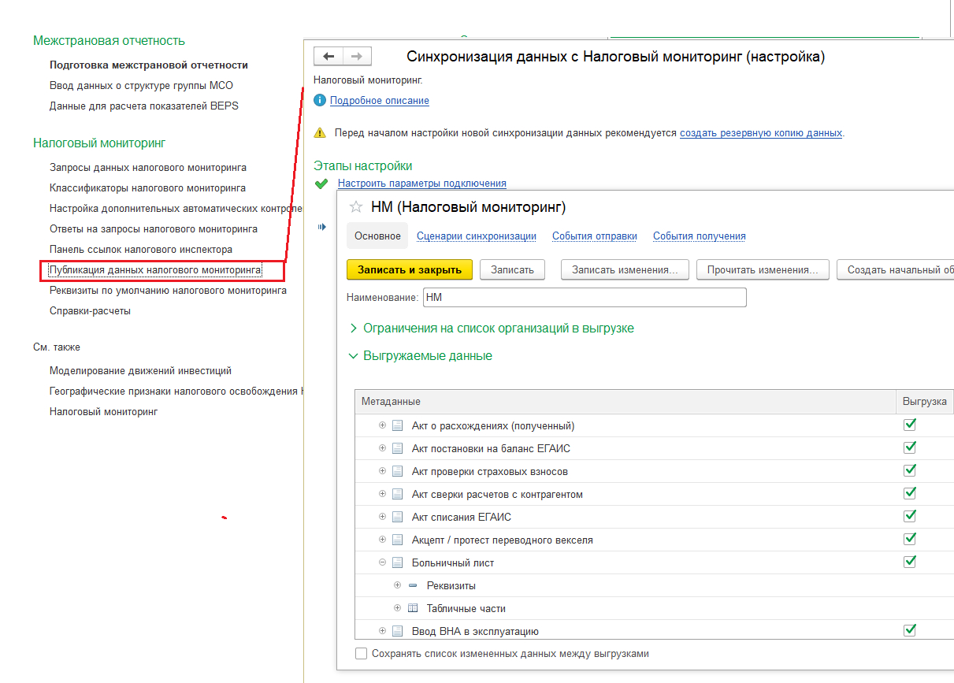Uncheck Выгрузка for Ввод ВНА в эксплуатацию
This screenshot has width=954, height=683.
pos(910,630)
